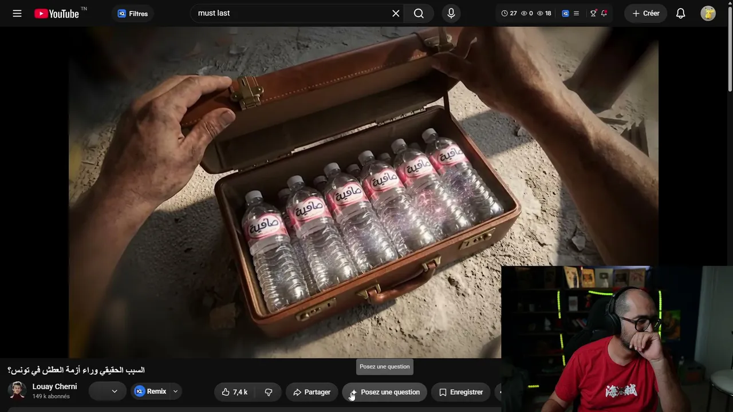
Task: Open the trophy icon in extension bar
Action: 593,13
